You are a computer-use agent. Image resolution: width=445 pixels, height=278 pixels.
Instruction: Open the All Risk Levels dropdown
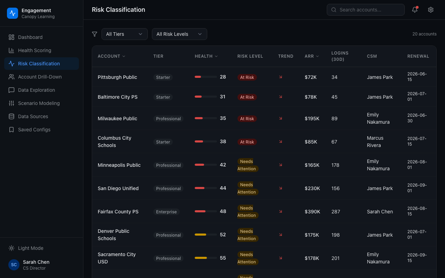[x=179, y=34]
